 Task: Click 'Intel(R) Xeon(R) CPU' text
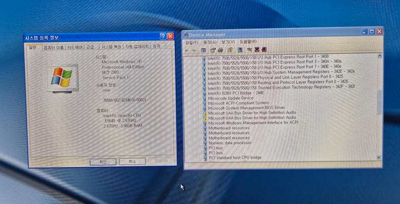122,115
